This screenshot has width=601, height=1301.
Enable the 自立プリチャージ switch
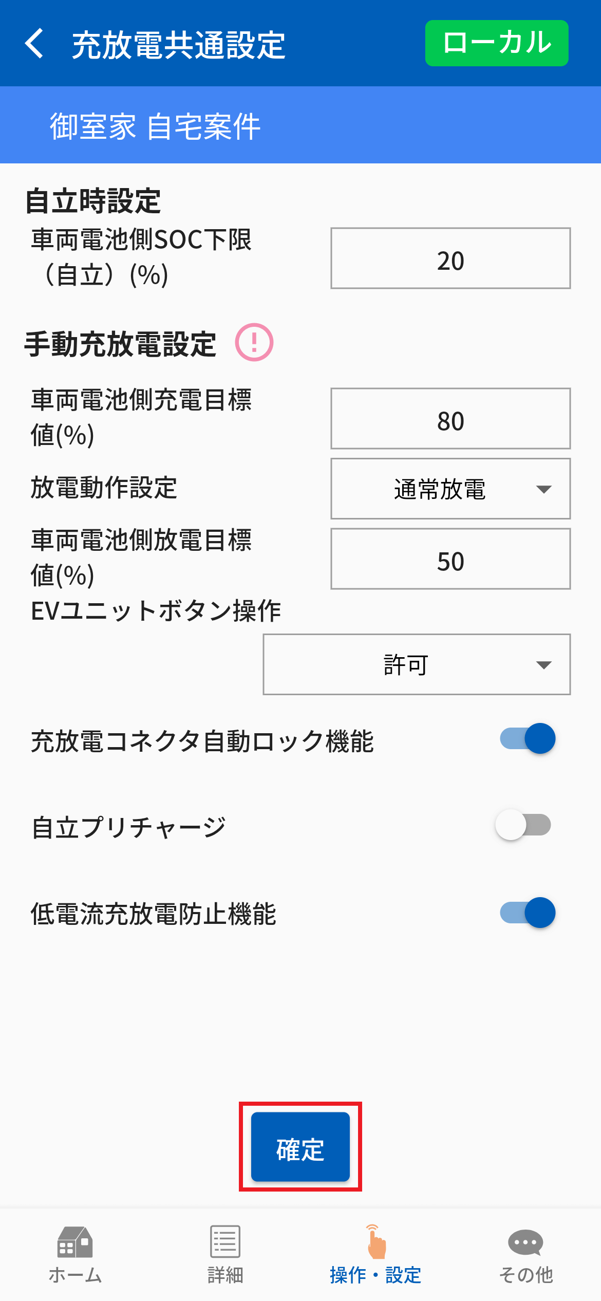tap(523, 825)
